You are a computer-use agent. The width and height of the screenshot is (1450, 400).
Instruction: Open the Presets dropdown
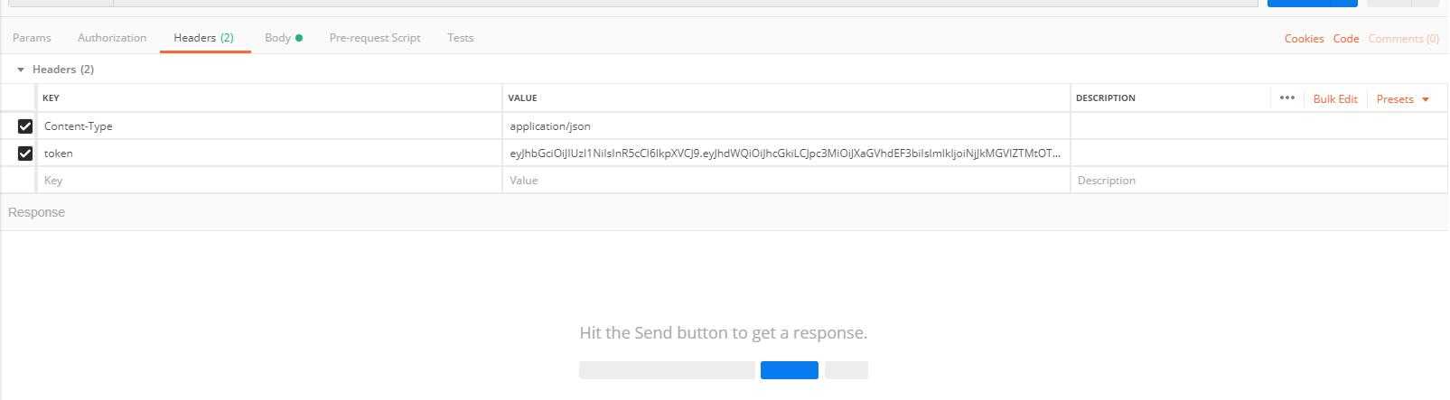[1402, 99]
